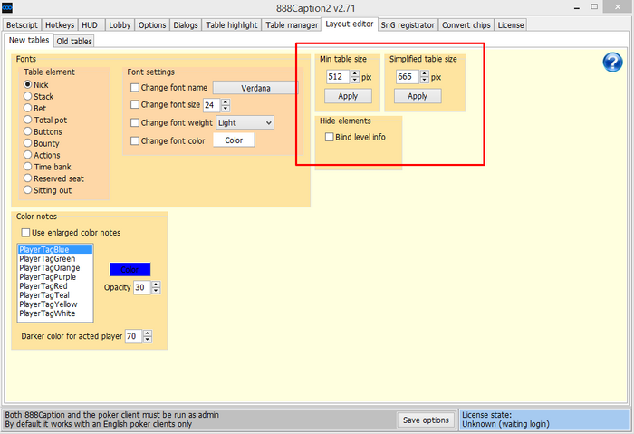Select the Sitting out radio button

point(27,190)
